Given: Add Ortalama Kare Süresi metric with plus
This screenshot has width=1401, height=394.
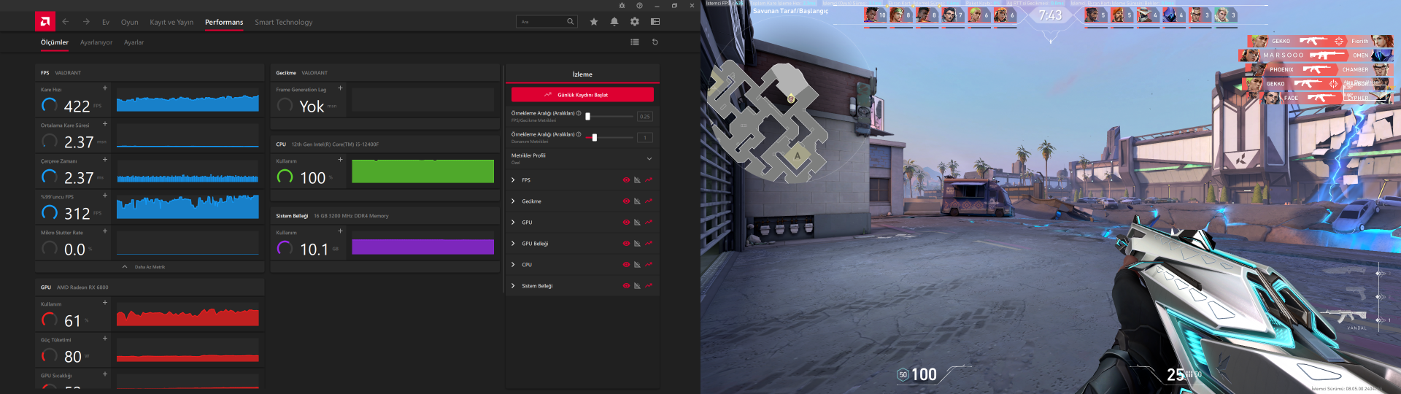Looking at the screenshot, I should (x=105, y=124).
